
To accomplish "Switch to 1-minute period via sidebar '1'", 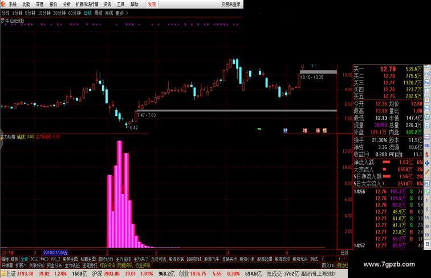I will click(x=427, y=200).
